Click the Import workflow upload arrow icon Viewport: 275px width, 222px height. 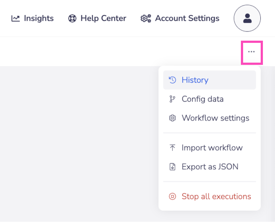click(x=172, y=148)
